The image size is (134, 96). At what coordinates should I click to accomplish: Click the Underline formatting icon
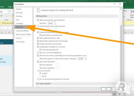click(x=1, y=16)
